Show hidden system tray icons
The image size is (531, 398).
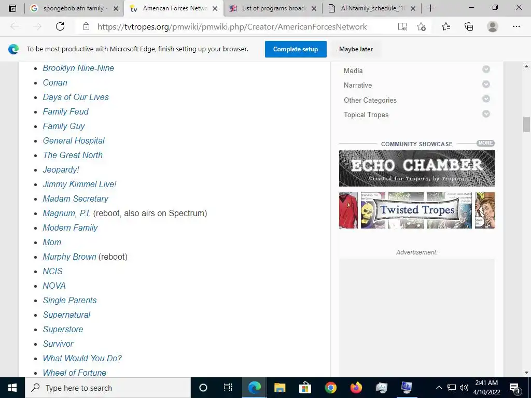tap(439, 388)
